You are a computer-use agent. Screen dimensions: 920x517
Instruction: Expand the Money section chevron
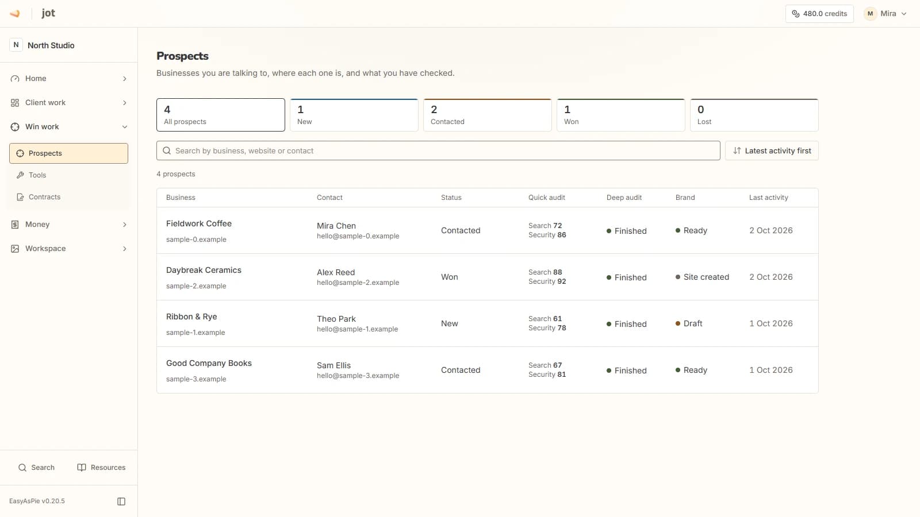tap(125, 225)
